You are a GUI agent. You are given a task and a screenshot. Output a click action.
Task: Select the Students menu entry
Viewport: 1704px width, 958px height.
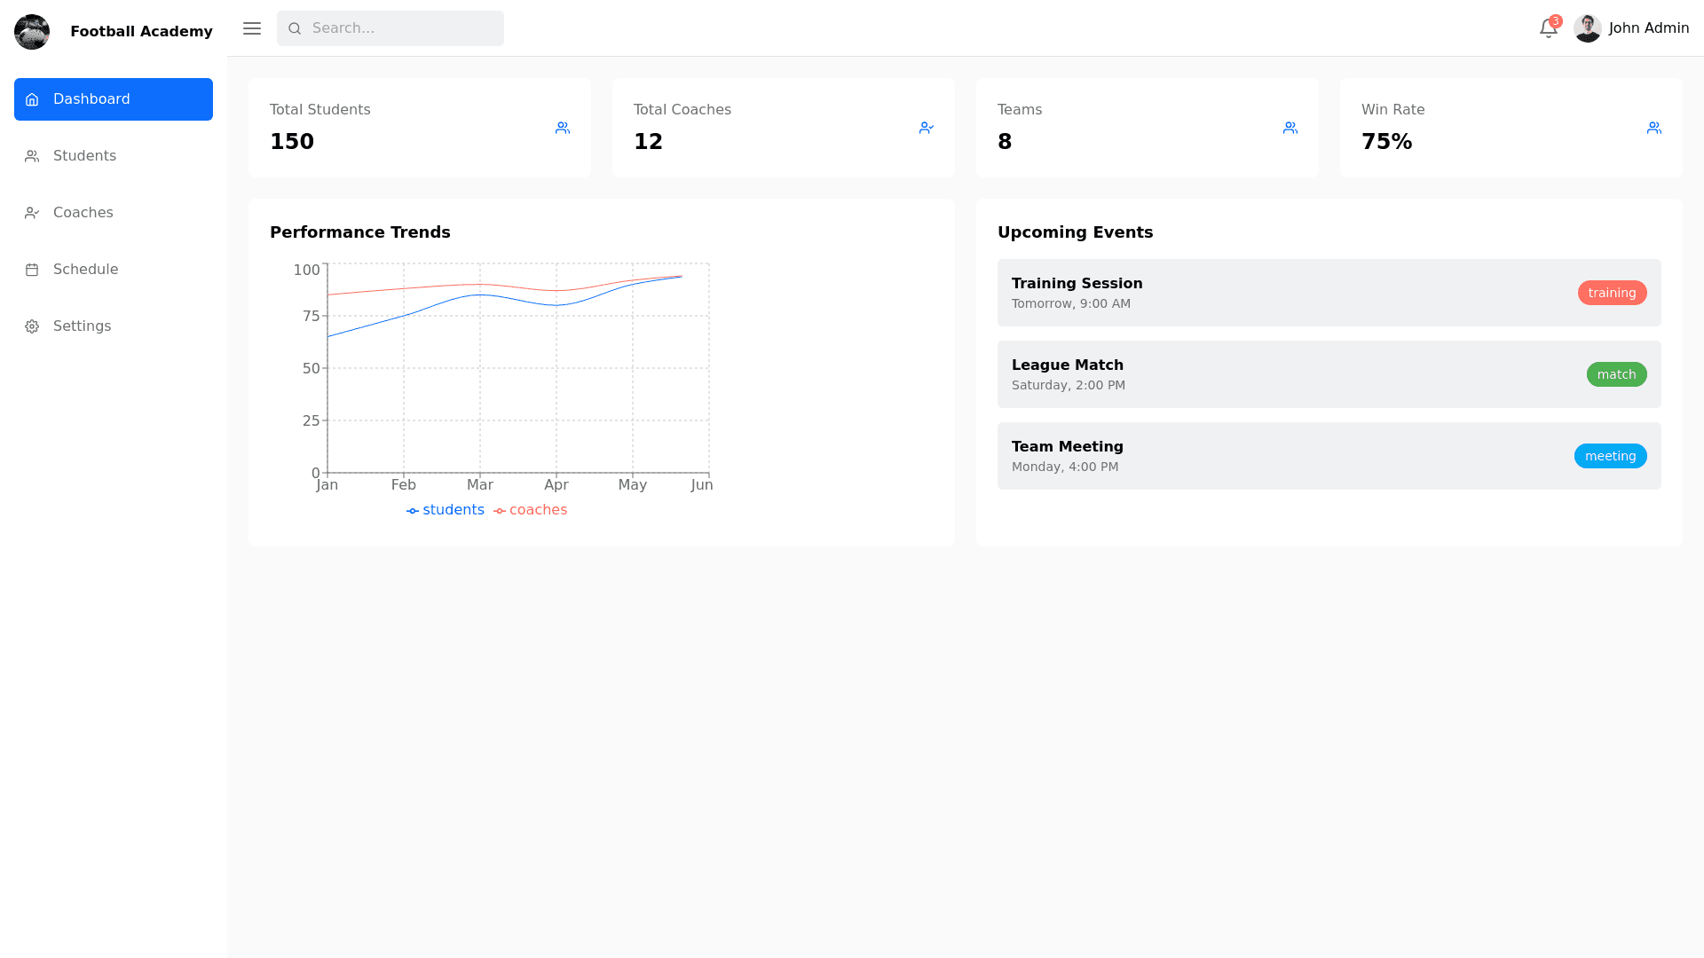pos(84,155)
